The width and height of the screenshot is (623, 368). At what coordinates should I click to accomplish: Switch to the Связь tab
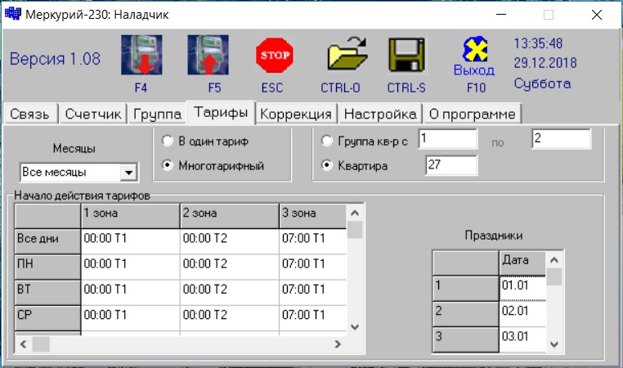pos(29,114)
